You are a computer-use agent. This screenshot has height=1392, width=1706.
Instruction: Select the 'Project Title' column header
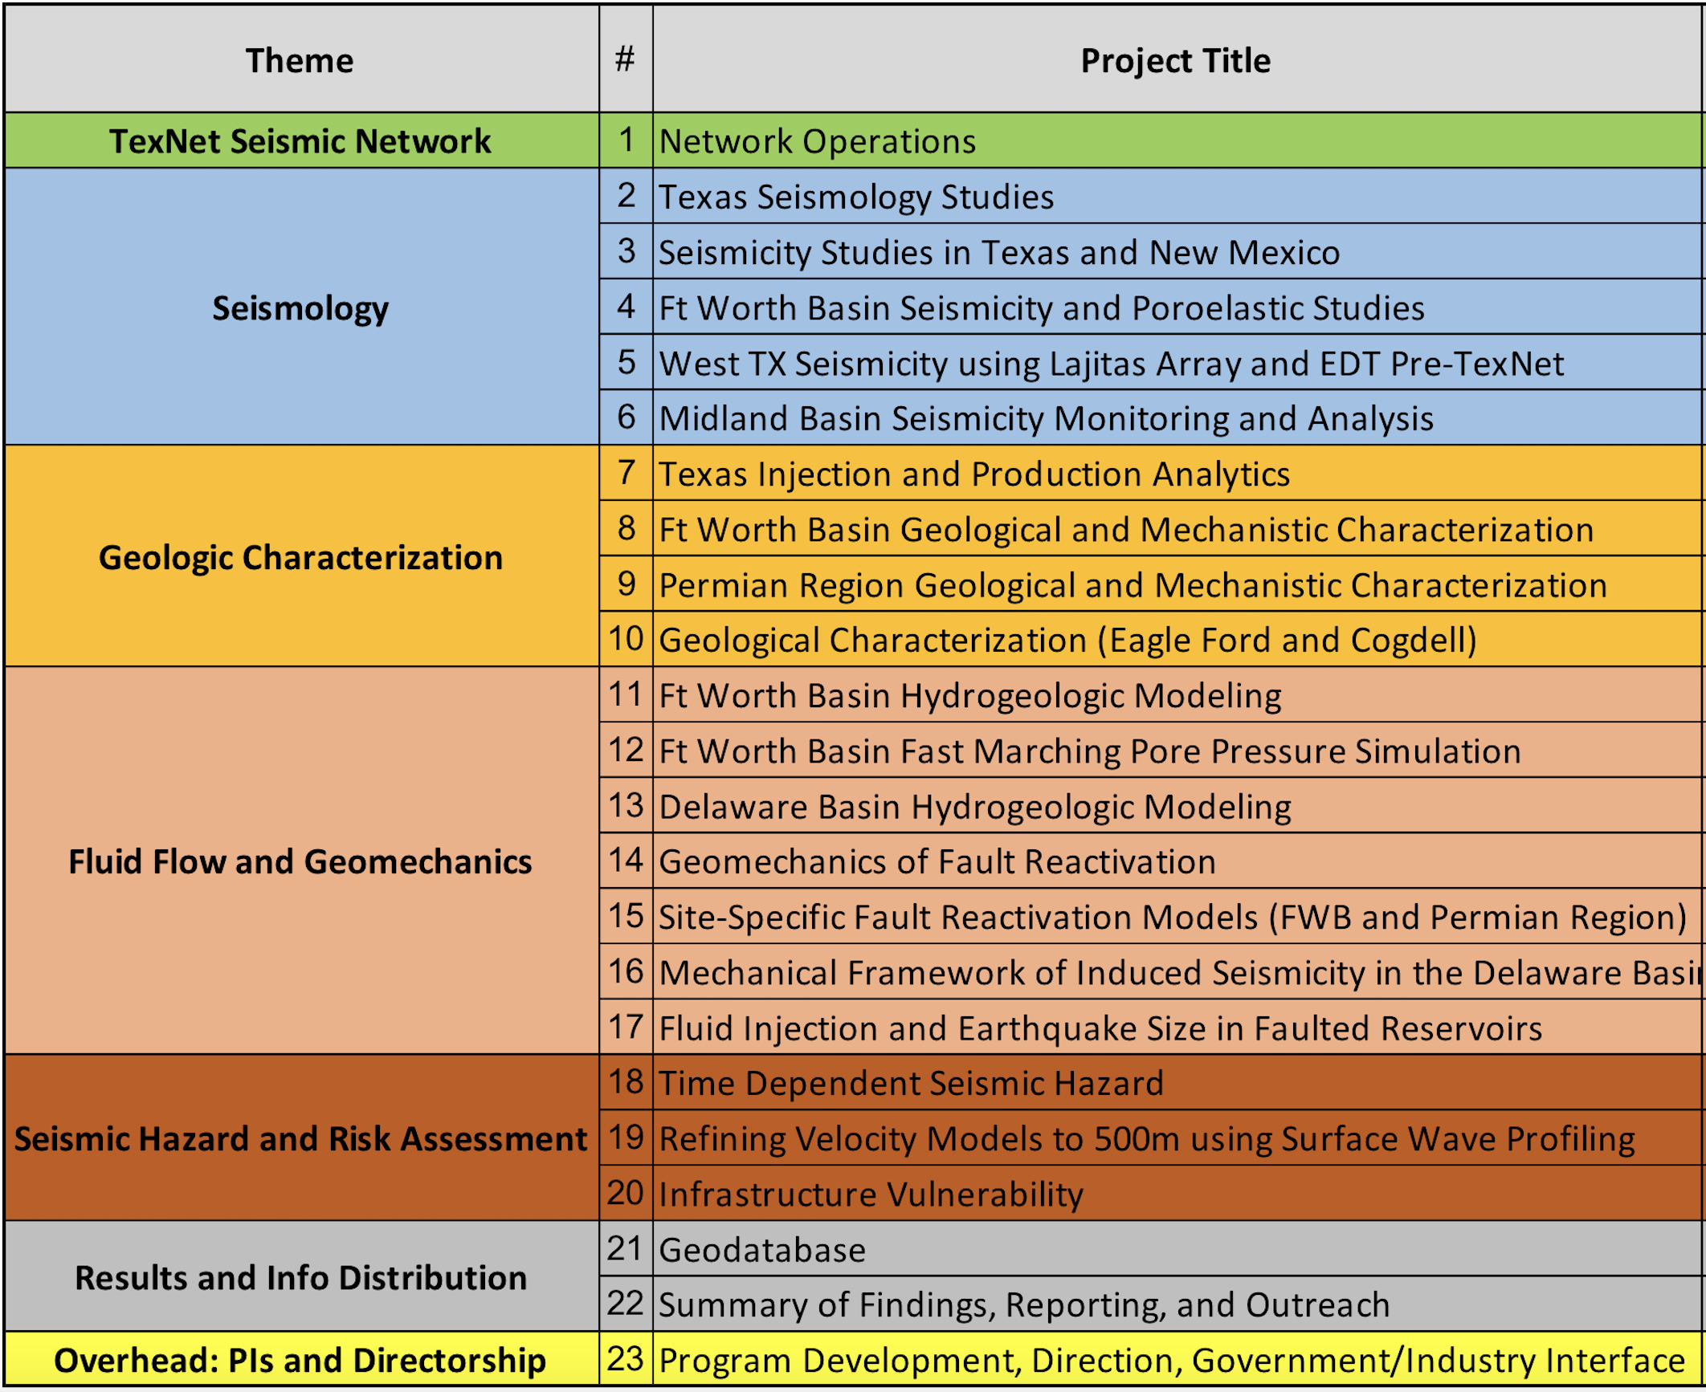pos(1177,59)
